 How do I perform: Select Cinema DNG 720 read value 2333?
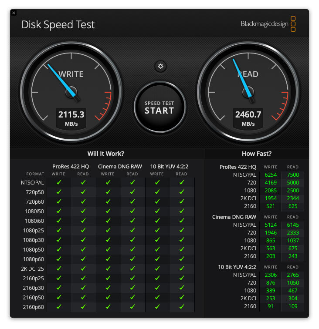(x=293, y=233)
